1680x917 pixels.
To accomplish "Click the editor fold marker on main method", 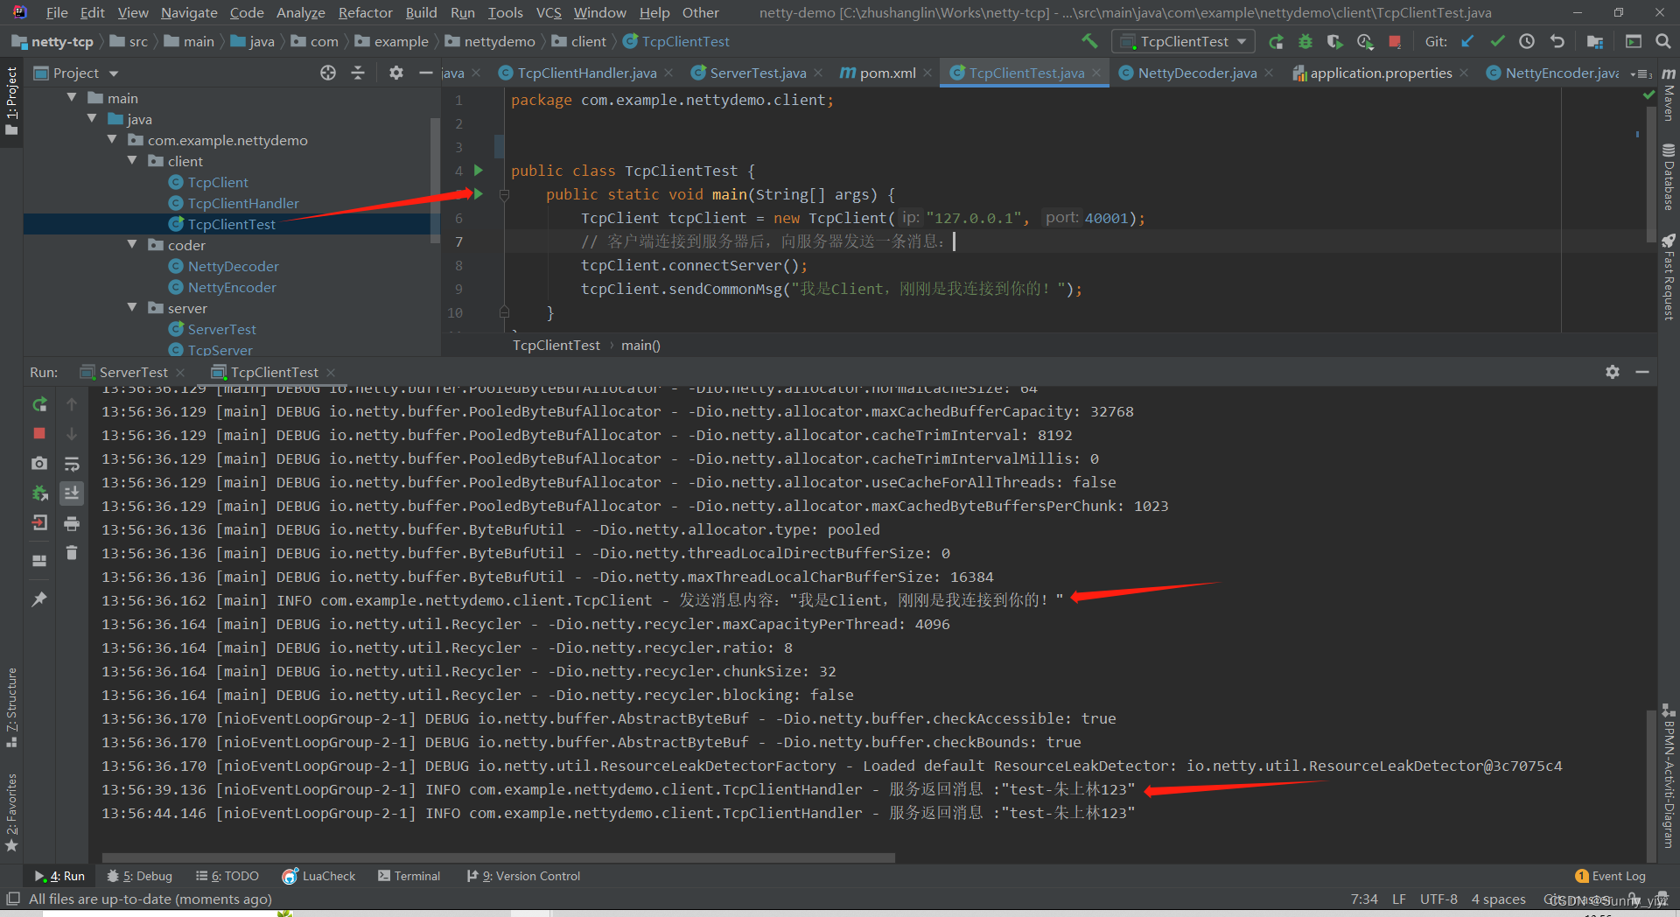I will point(504,194).
